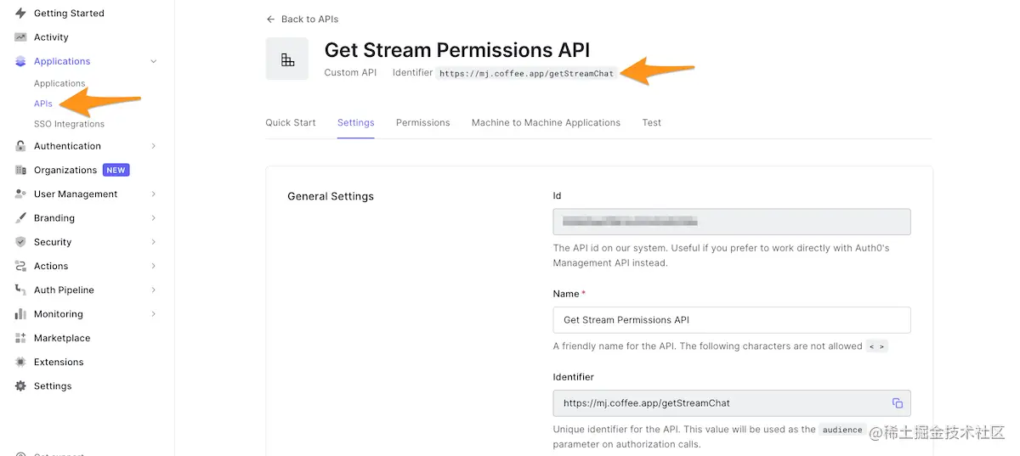Expand the Actions section chevron
1020x456 pixels.
pos(153,266)
